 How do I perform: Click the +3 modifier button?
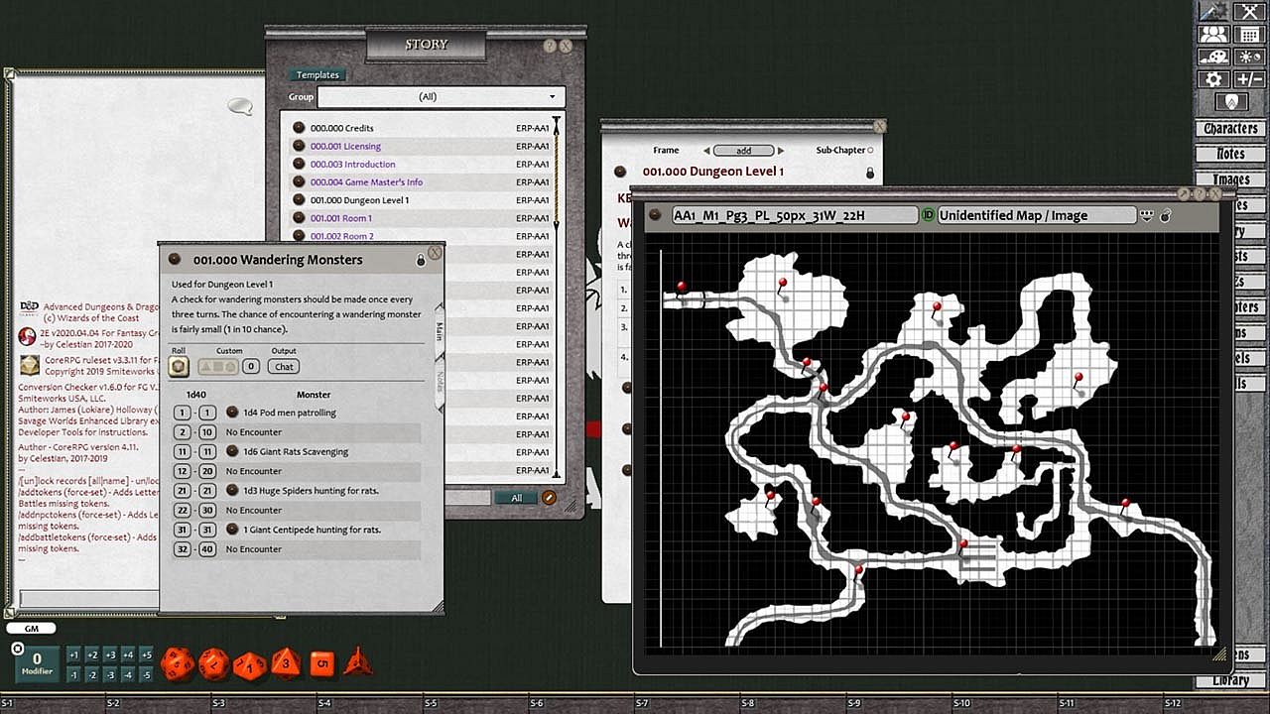(x=109, y=655)
